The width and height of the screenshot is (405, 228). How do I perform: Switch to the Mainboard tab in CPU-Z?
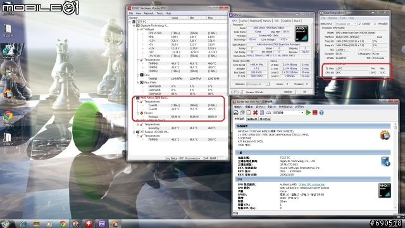point(255,21)
